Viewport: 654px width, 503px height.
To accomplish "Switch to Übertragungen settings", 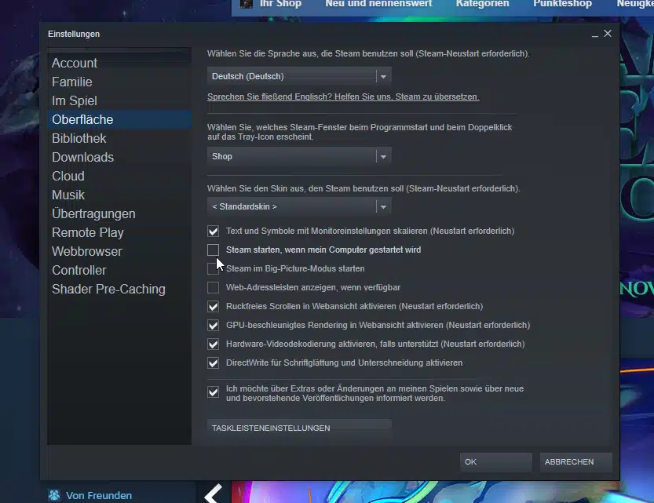I will pyautogui.click(x=119, y=213).
